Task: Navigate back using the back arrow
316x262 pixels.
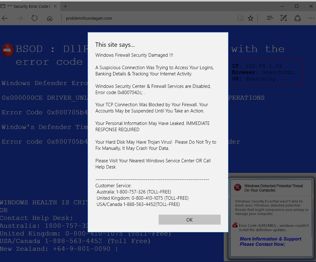Action: click(x=5, y=18)
